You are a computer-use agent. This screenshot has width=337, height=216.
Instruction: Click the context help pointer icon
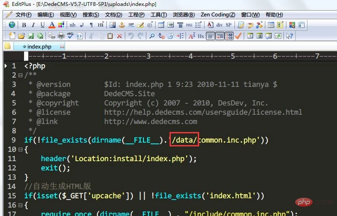point(289,36)
